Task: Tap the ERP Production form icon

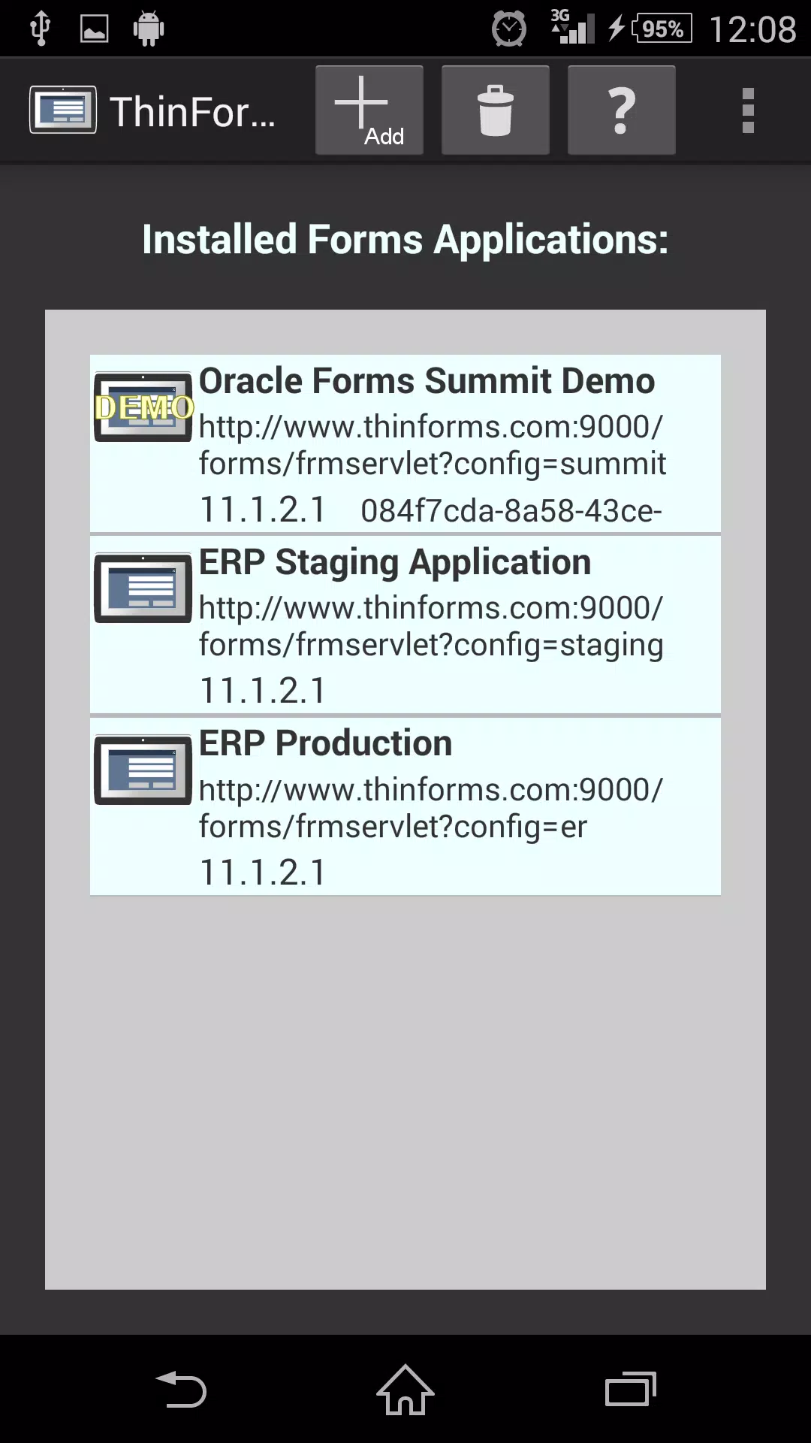Action: 143,770
